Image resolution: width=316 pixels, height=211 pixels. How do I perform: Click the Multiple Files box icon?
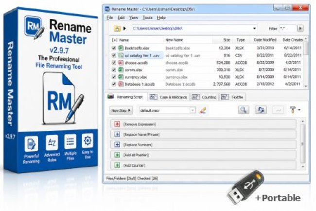coord(70,141)
